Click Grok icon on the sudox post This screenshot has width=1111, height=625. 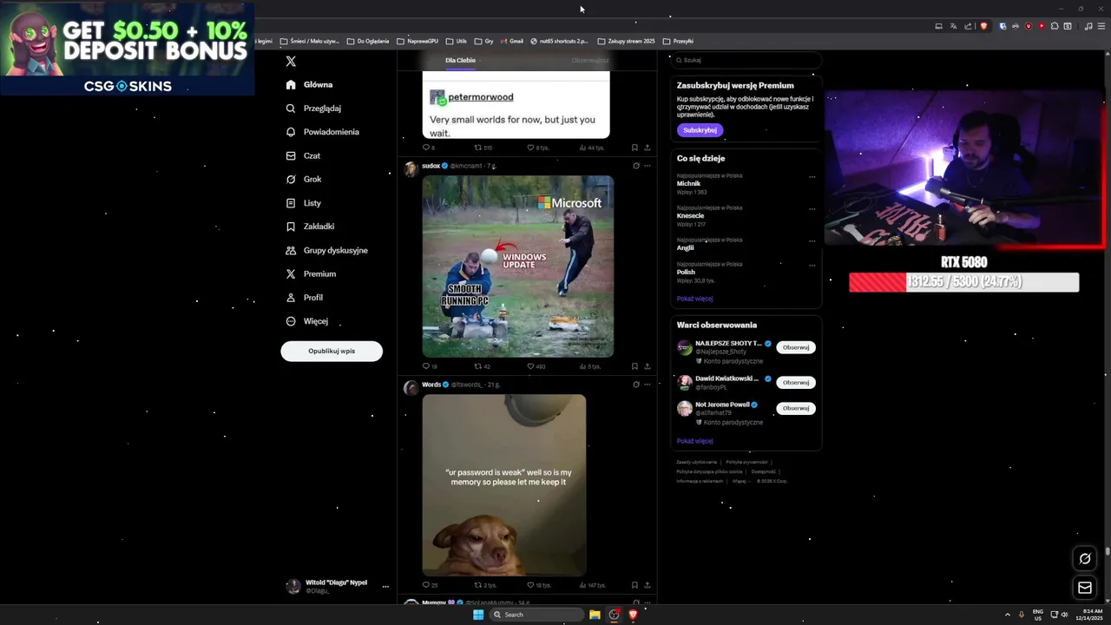[x=635, y=166]
